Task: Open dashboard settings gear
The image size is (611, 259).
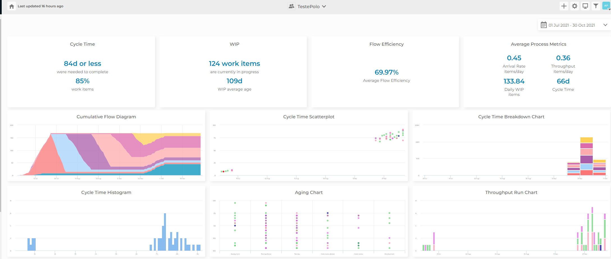Action: 574,6
